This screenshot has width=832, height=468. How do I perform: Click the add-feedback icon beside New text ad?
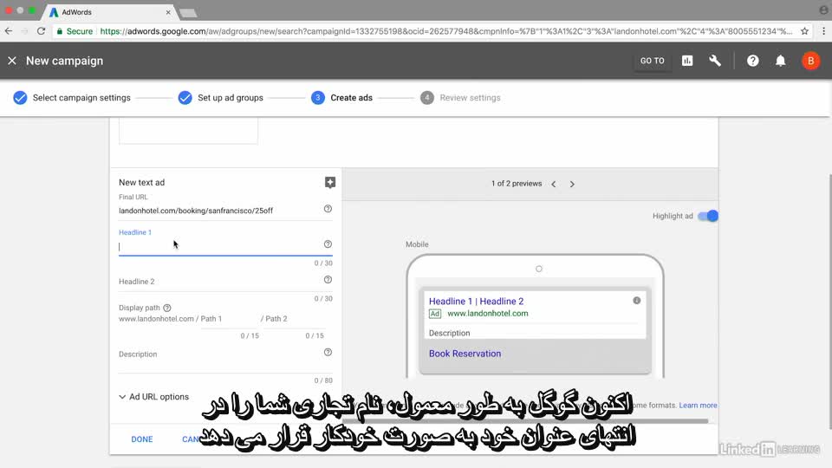click(329, 182)
